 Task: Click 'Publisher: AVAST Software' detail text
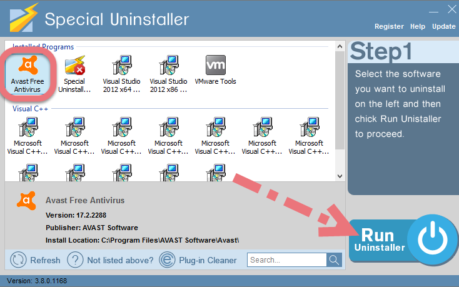pos(92,228)
